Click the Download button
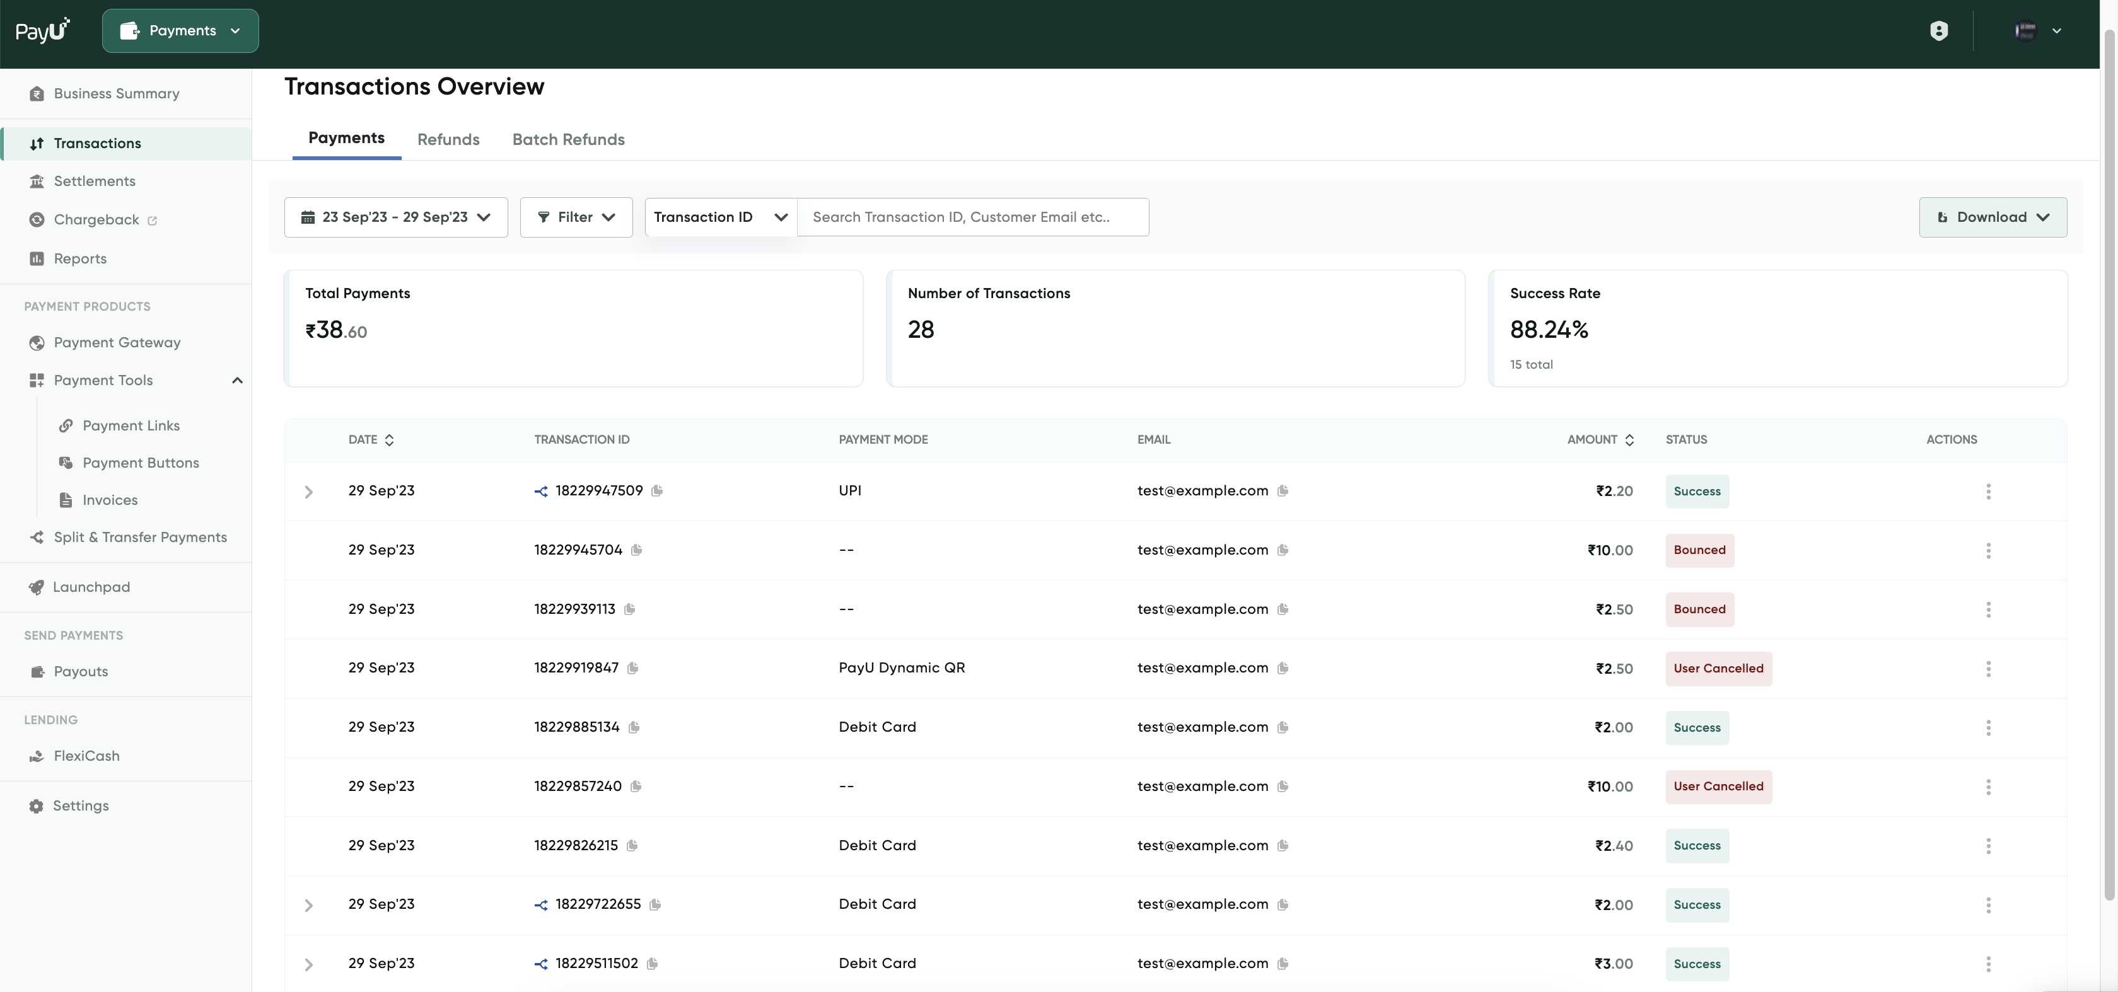Screen dimensions: 2118x992 [x=1992, y=217]
